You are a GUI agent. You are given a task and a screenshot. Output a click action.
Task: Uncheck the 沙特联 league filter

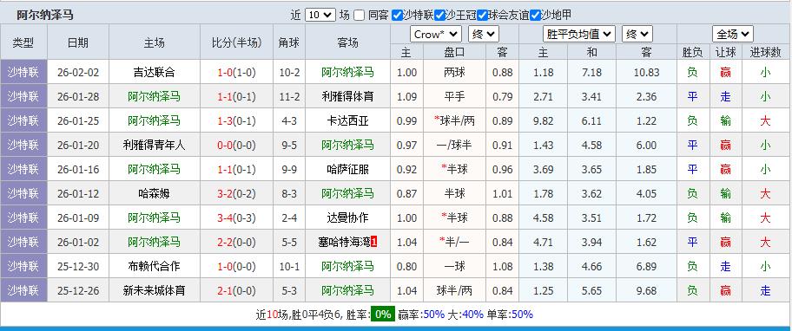pos(397,15)
